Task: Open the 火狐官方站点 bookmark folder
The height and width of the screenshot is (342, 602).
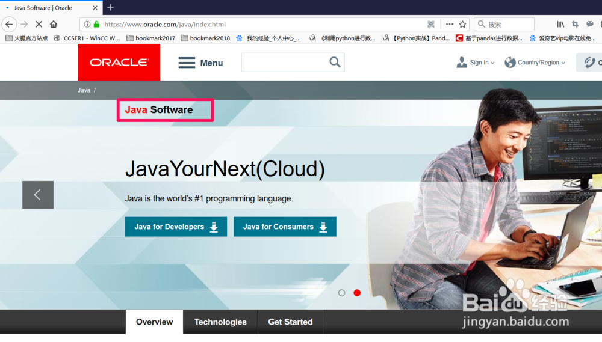Action: 26,38
